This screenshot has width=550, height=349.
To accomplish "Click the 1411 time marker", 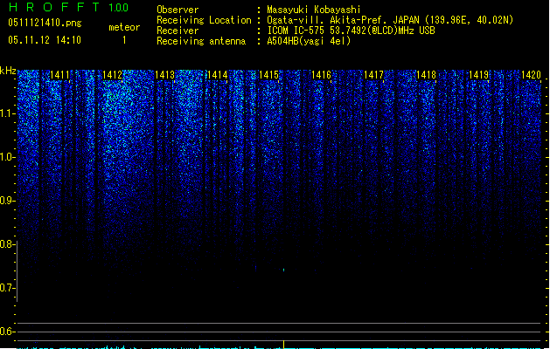I will [60, 75].
